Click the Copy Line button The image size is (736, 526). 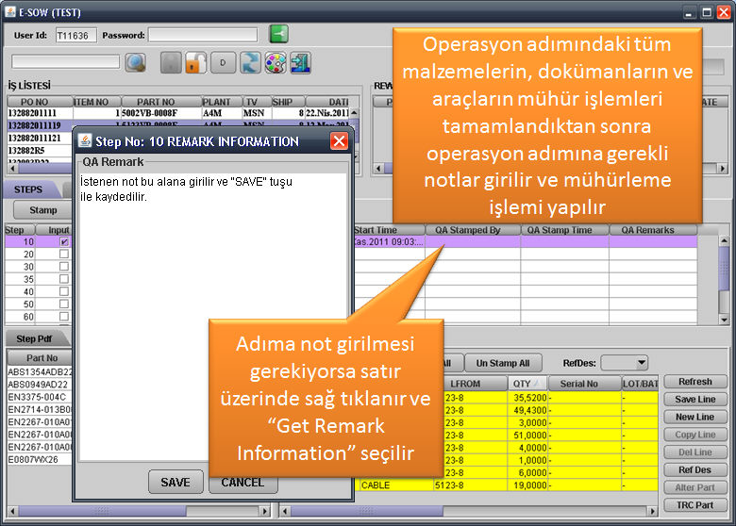(695, 435)
